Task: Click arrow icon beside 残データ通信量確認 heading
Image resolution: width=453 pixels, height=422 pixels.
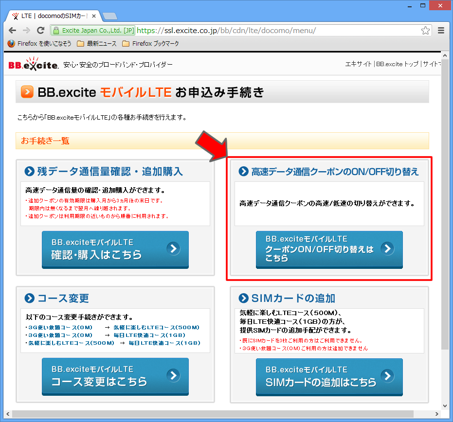Action: [x=30, y=172]
